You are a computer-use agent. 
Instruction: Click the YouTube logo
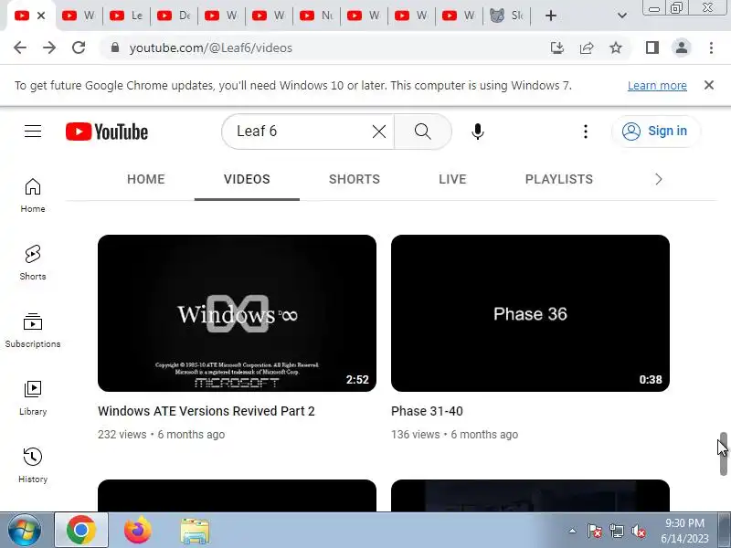(107, 132)
